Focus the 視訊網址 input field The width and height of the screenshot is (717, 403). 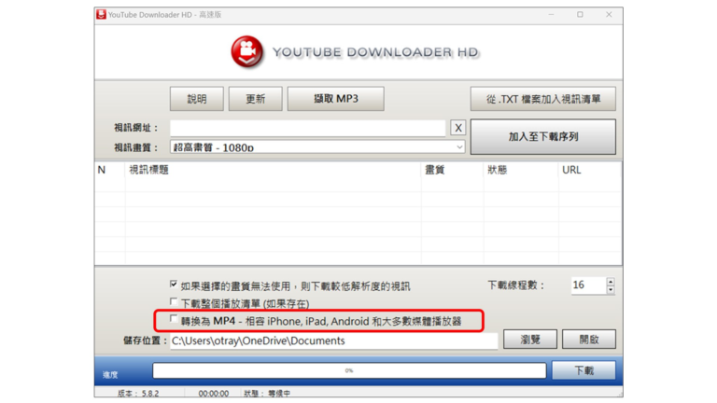click(308, 128)
